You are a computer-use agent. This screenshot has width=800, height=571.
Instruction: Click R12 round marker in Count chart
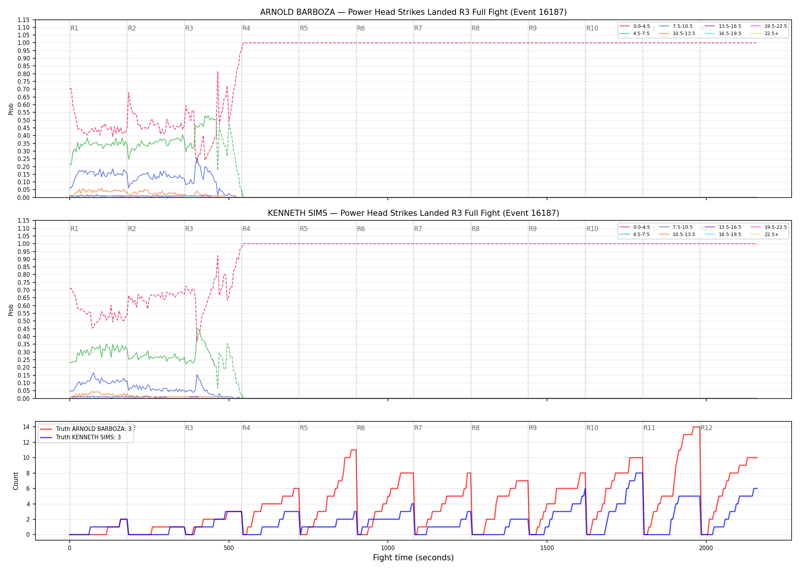[x=706, y=428]
